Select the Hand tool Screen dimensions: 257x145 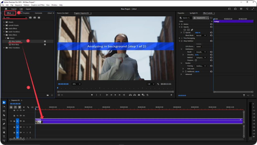click(x=4, y=132)
